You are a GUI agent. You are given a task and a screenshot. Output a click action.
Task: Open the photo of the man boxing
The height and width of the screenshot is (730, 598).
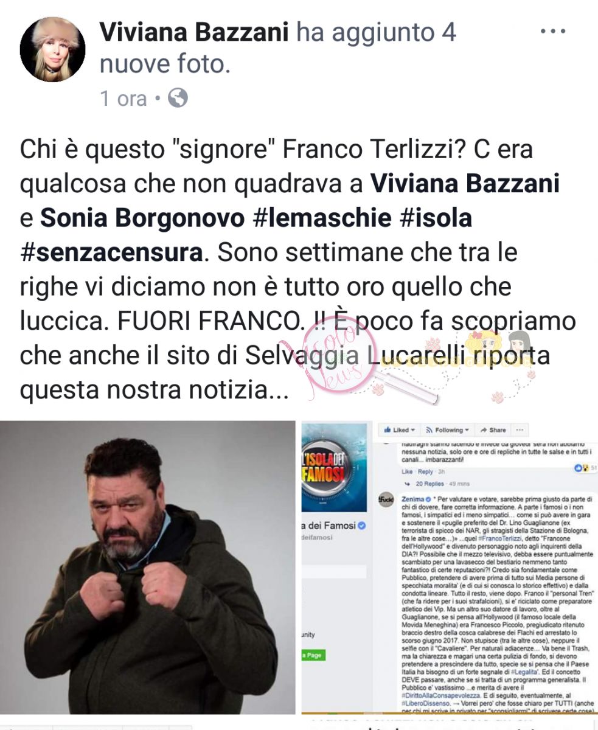tap(147, 568)
